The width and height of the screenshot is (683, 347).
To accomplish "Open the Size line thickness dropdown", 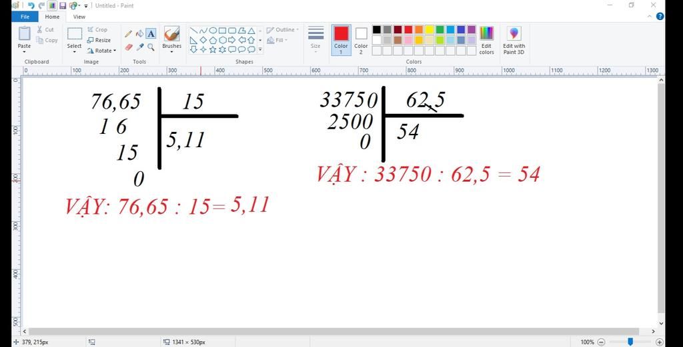I will (315, 39).
